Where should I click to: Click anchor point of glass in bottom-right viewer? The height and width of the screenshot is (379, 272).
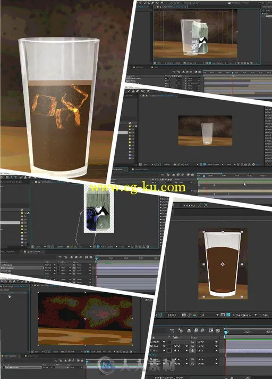tap(223, 264)
